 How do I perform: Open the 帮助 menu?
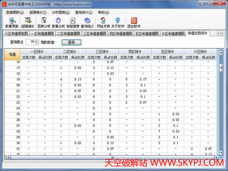pyautogui.click(x=101, y=12)
